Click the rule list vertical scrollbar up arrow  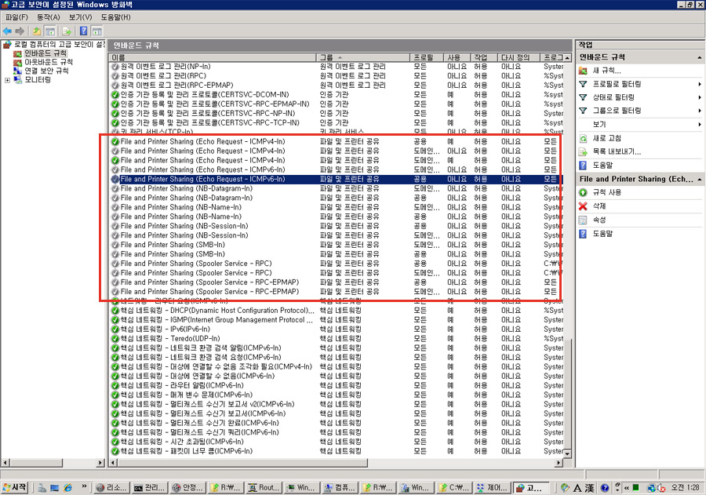coord(567,57)
